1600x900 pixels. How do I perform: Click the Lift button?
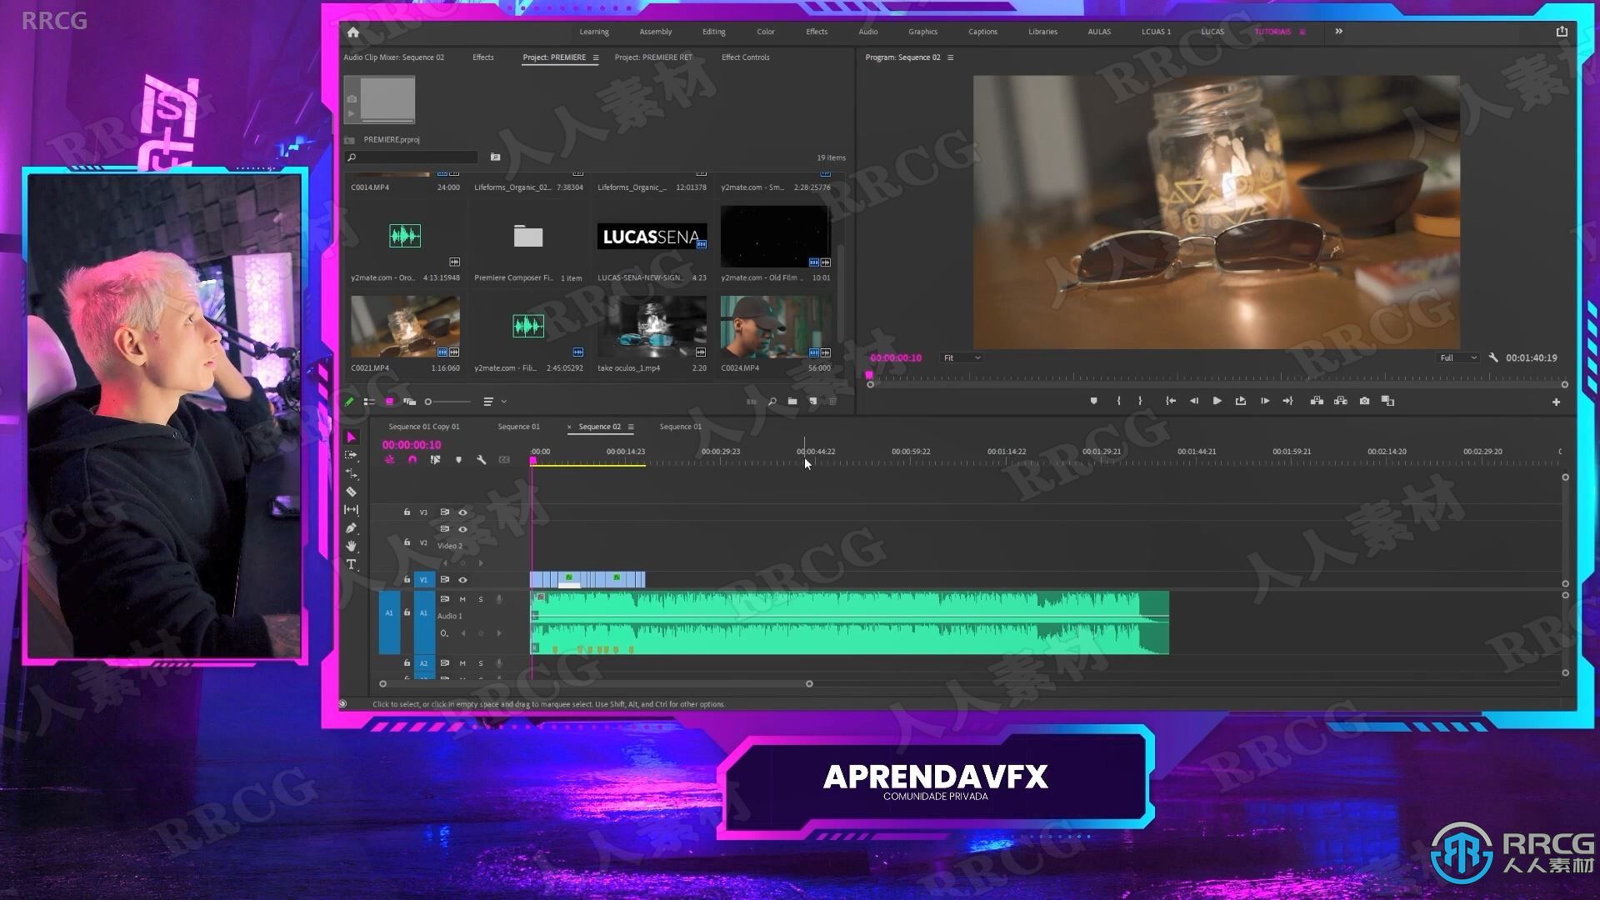[1317, 401]
